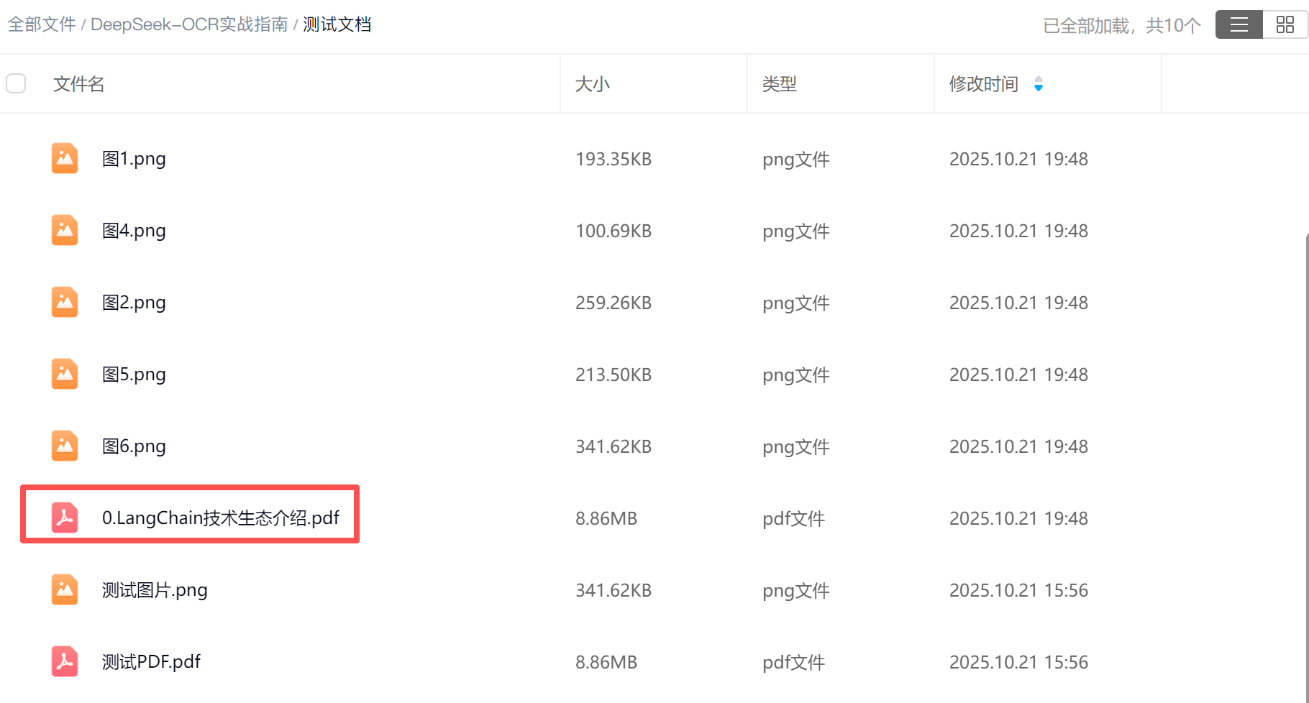Click the 测试文档 breadcrumb item
The width and height of the screenshot is (1309, 703).
click(337, 24)
